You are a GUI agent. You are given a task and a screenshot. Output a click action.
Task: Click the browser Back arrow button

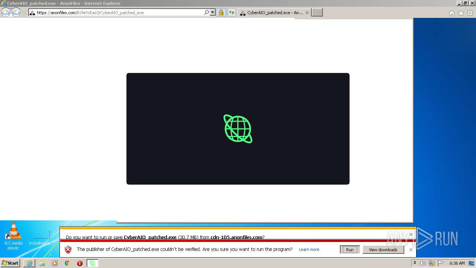pos(6,12)
